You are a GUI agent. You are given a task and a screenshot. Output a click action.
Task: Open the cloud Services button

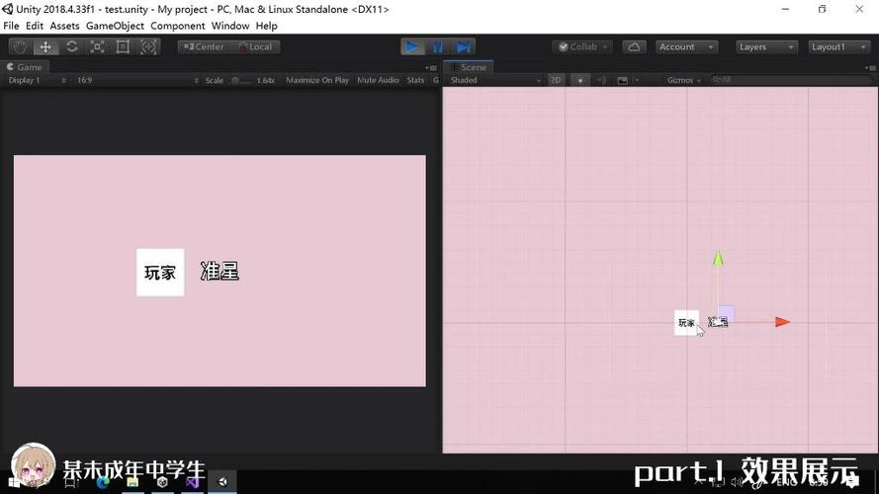pos(634,47)
